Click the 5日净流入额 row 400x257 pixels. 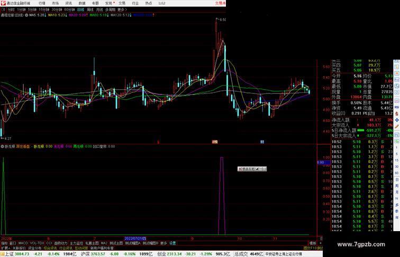point(362,130)
